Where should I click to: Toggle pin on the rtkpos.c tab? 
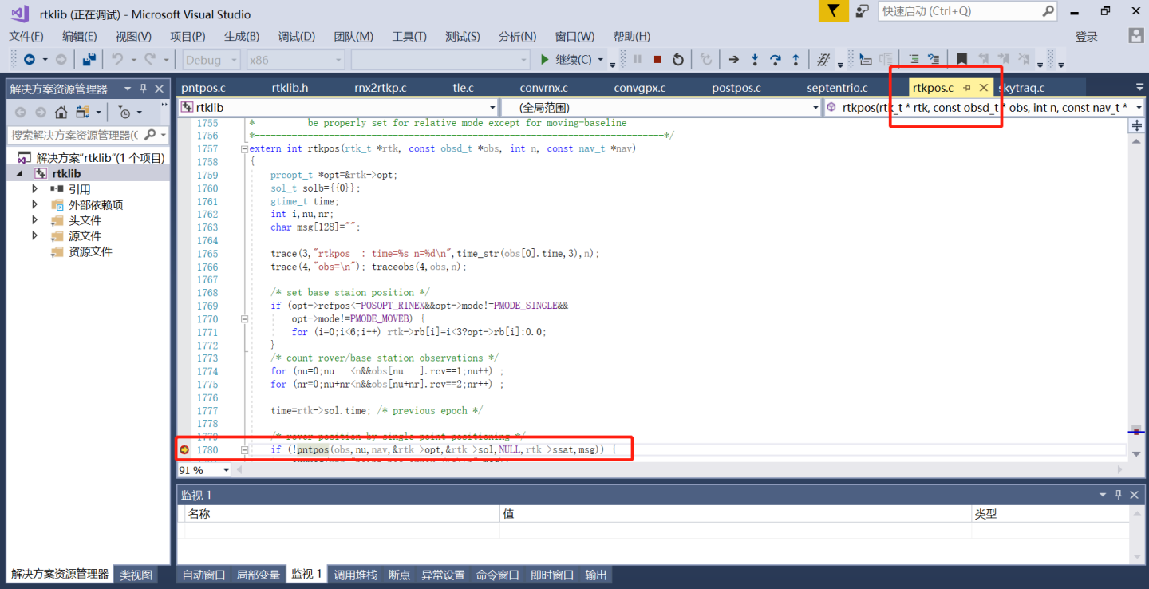[967, 88]
